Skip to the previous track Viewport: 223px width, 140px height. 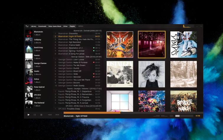(50, 115)
